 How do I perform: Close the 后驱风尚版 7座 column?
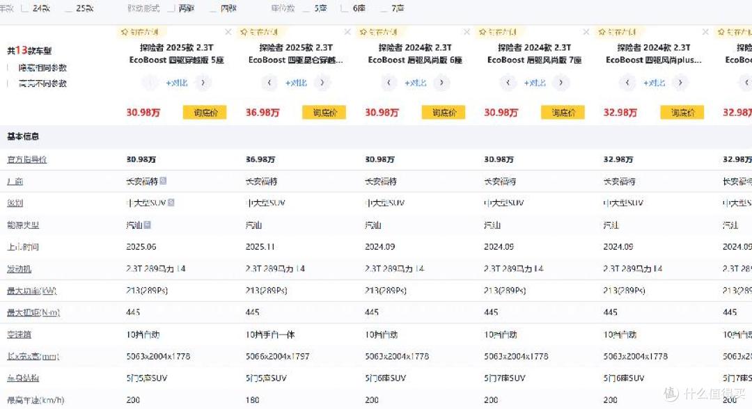point(586,32)
